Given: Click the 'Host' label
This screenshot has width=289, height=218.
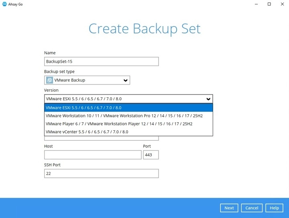Looking at the screenshot, I should 49,146.
